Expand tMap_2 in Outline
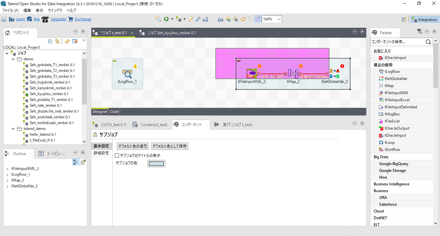 tap(7, 180)
